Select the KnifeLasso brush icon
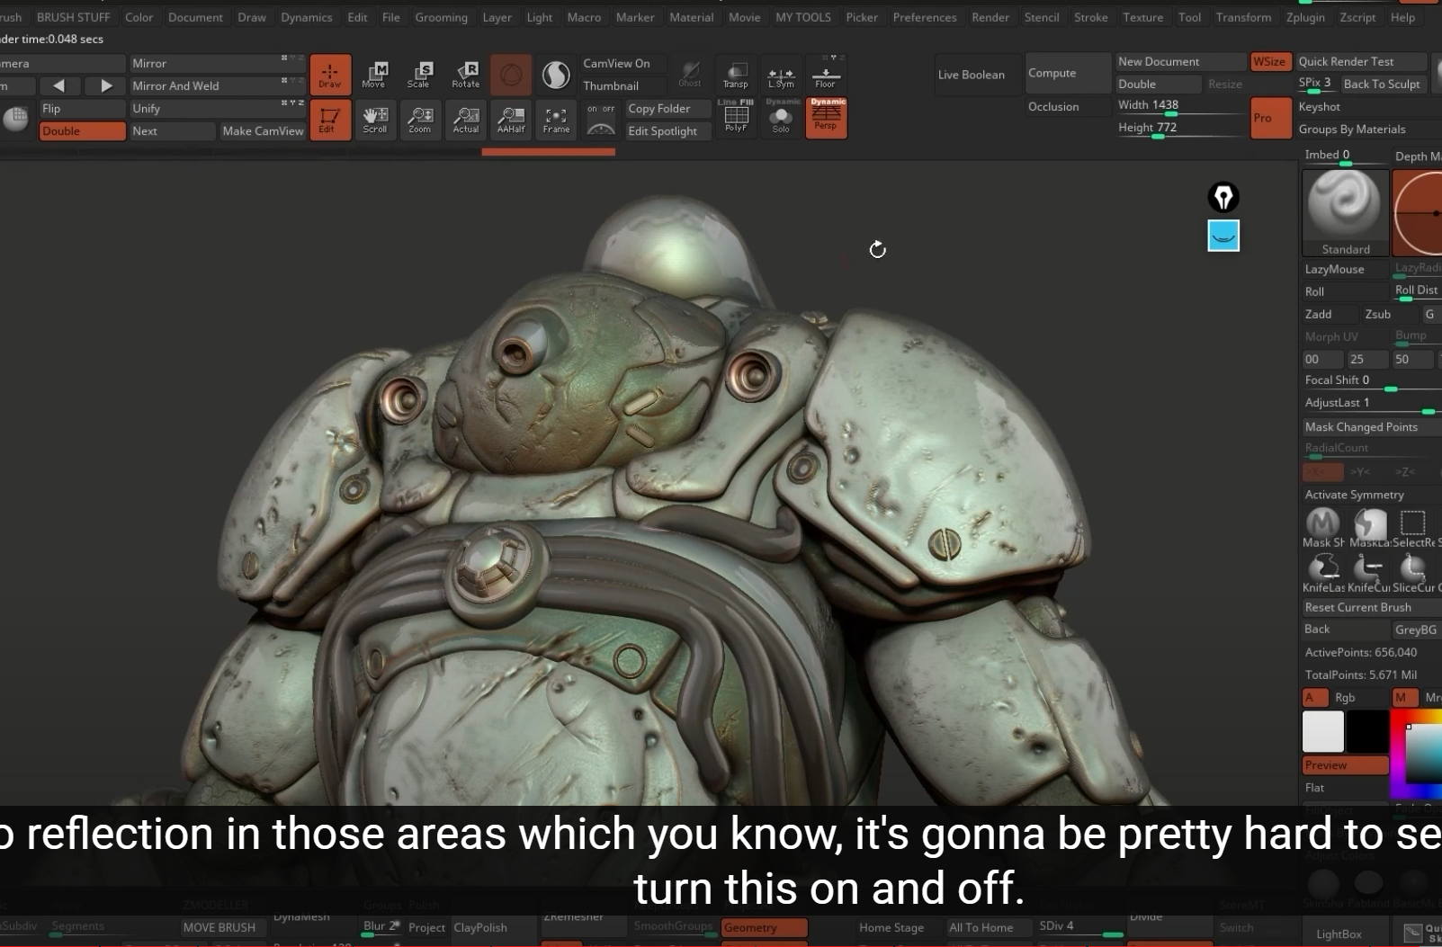 tap(1323, 573)
